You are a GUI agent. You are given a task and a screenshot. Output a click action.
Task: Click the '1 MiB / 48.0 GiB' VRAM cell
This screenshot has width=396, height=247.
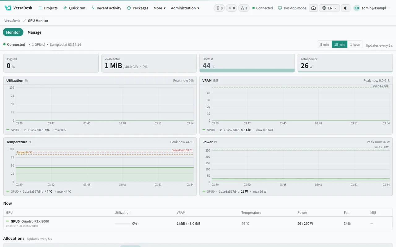point(188,224)
